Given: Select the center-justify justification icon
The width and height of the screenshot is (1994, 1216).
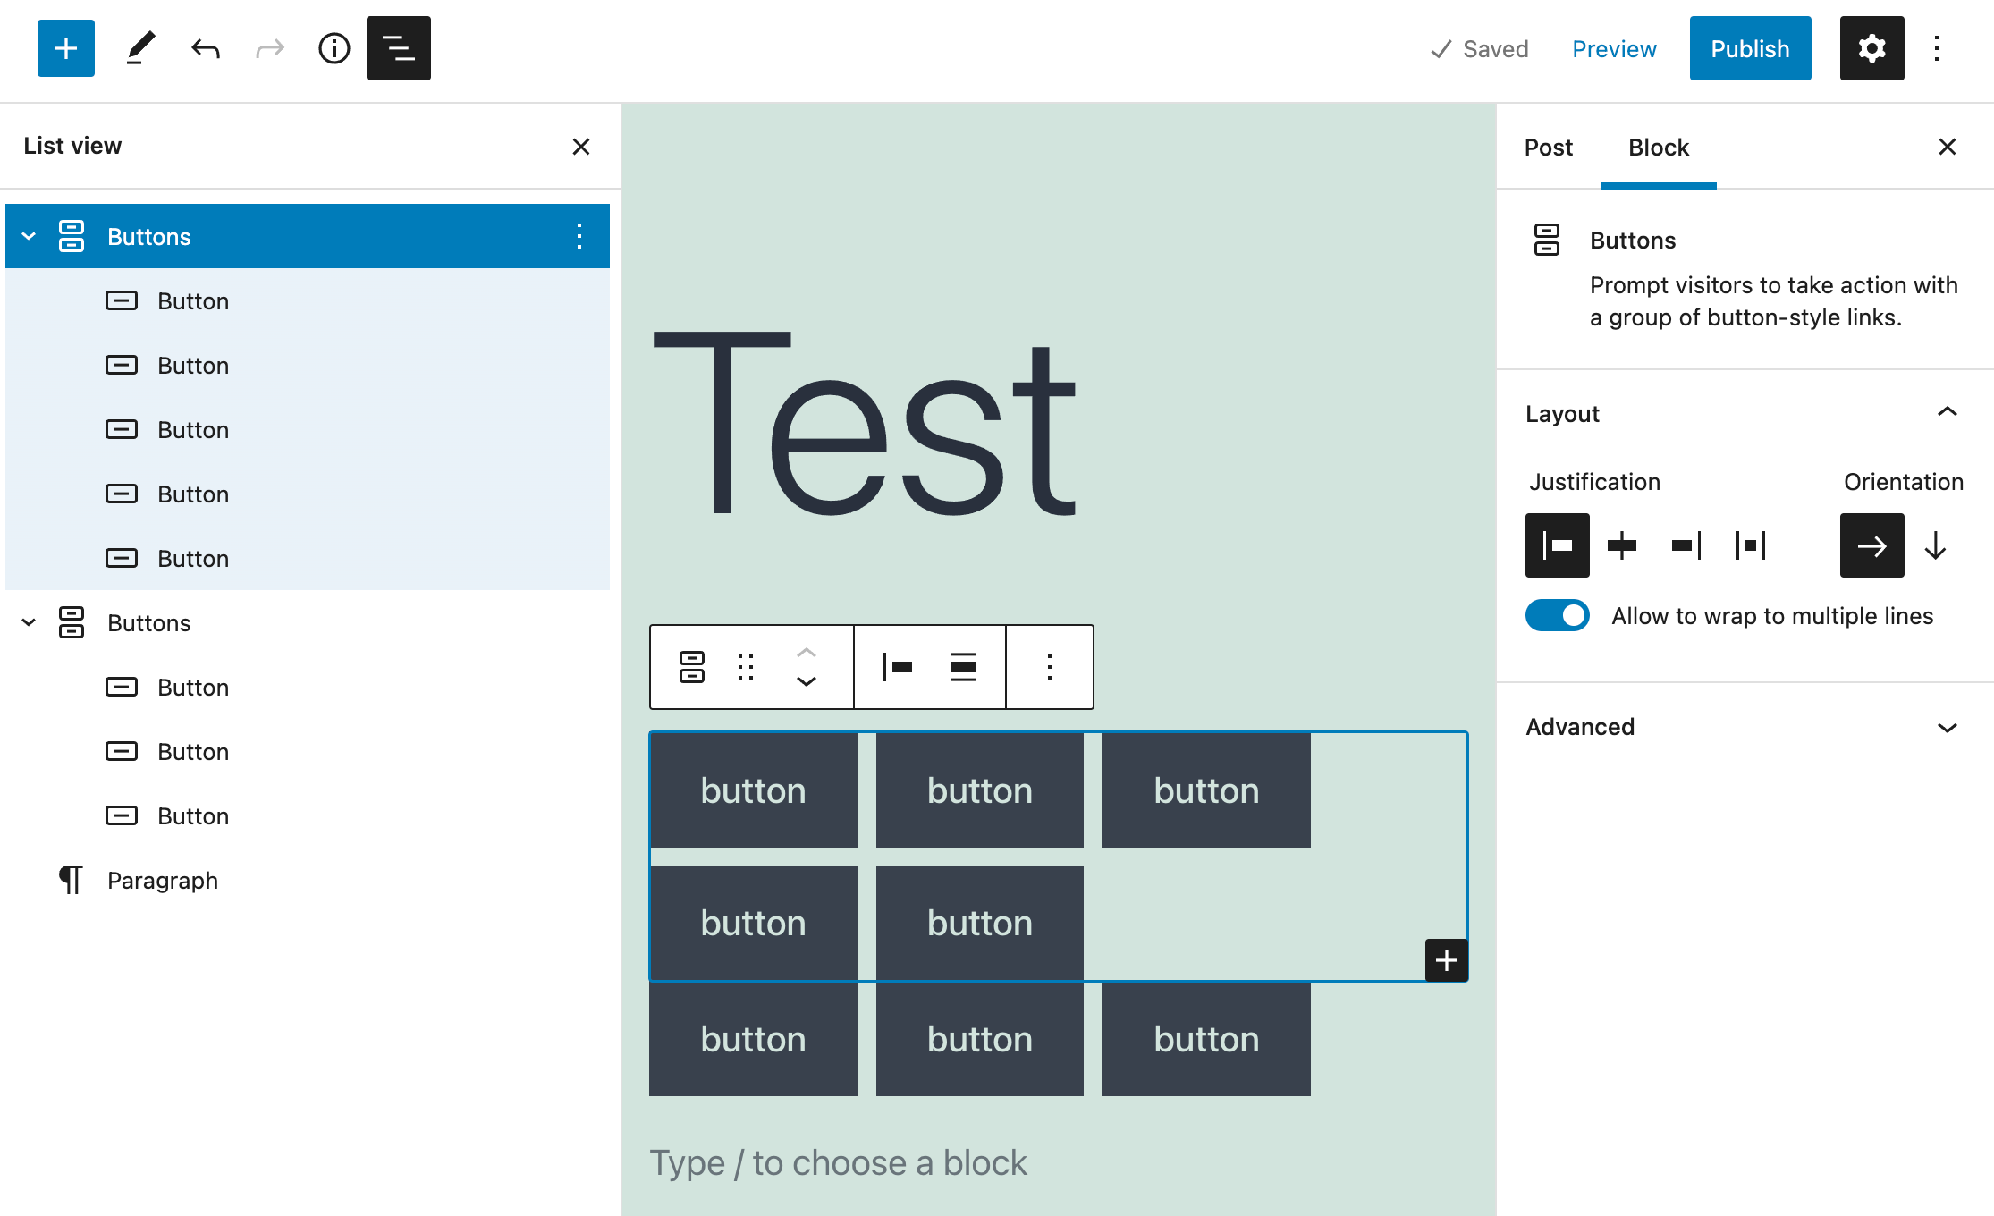Looking at the screenshot, I should [1622, 547].
